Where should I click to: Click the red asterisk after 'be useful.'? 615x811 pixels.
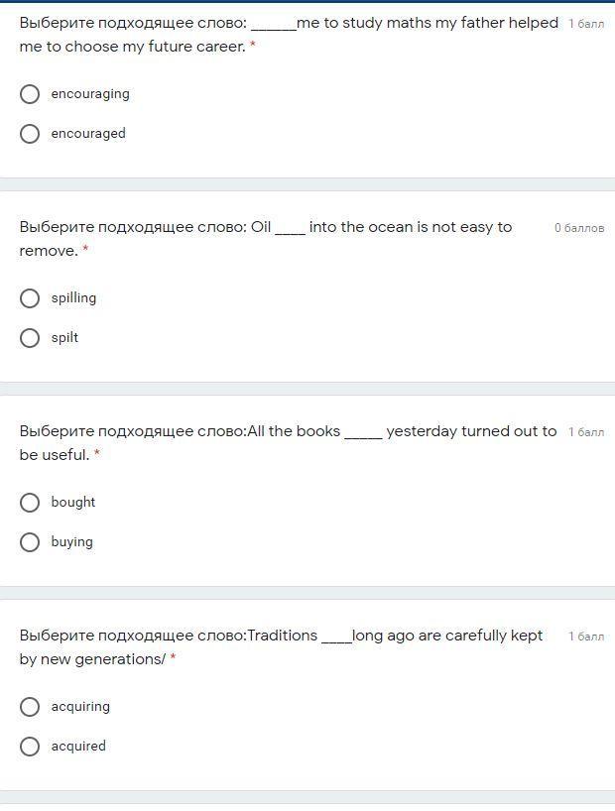point(96,454)
